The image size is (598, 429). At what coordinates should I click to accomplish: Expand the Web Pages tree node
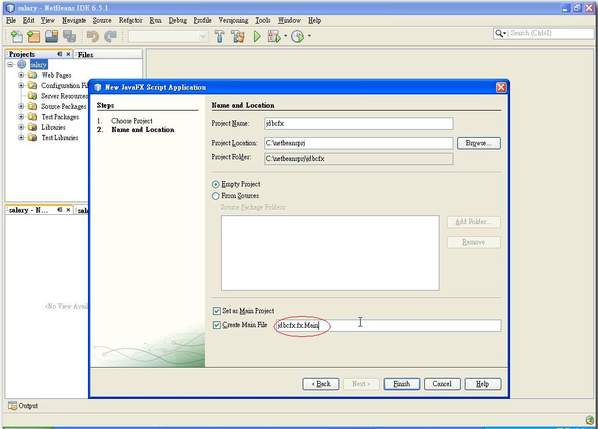point(21,75)
